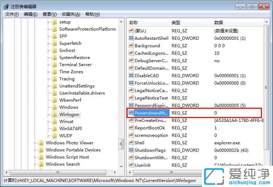The height and width of the screenshot is (187, 273).
Task: Click the AutoRestartShell DWORD value icon
Action: point(131,38)
